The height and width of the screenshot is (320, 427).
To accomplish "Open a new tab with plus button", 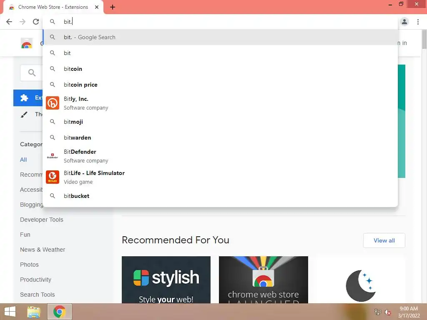I will tap(113, 7).
